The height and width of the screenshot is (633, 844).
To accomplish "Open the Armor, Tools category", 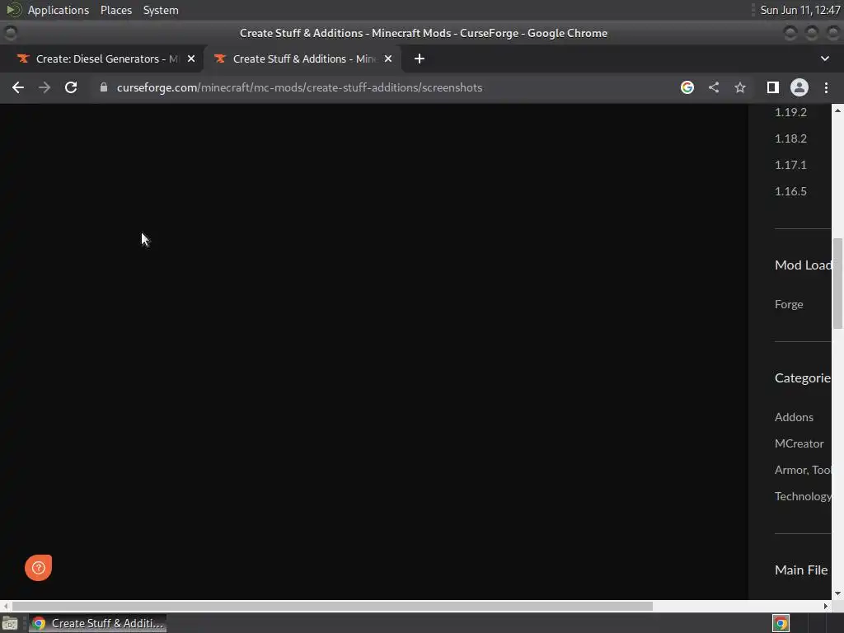I will click(x=803, y=470).
